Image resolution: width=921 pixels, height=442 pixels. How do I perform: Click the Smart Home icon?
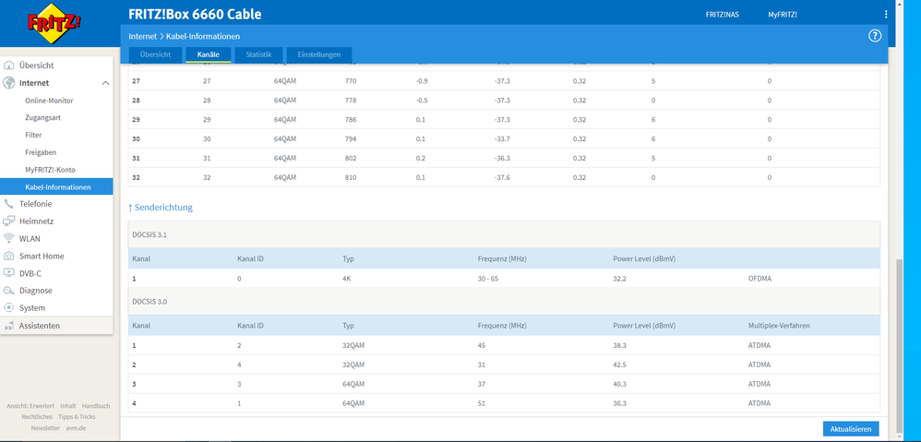pyautogui.click(x=9, y=256)
